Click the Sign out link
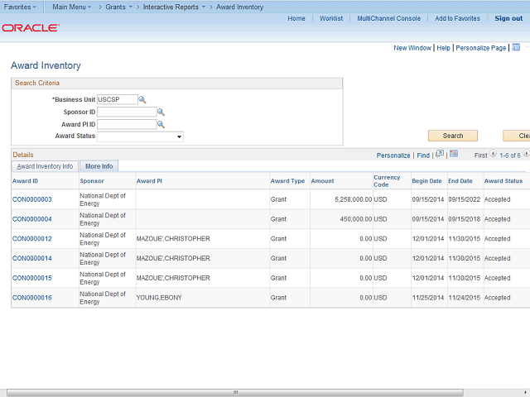This screenshot has height=397, width=530. point(508,18)
